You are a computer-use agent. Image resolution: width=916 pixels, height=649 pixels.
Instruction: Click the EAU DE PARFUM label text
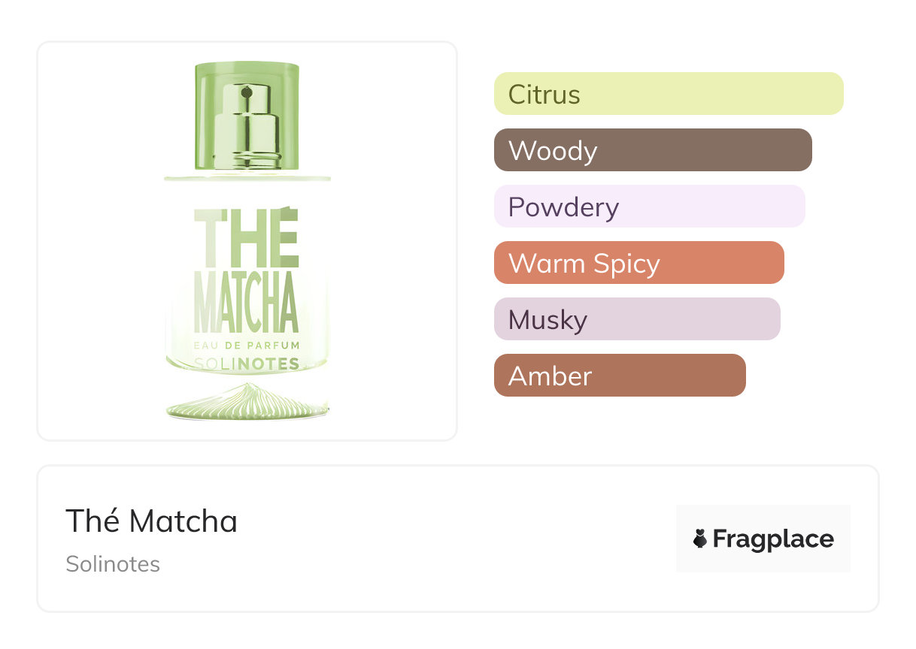point(247,346)
